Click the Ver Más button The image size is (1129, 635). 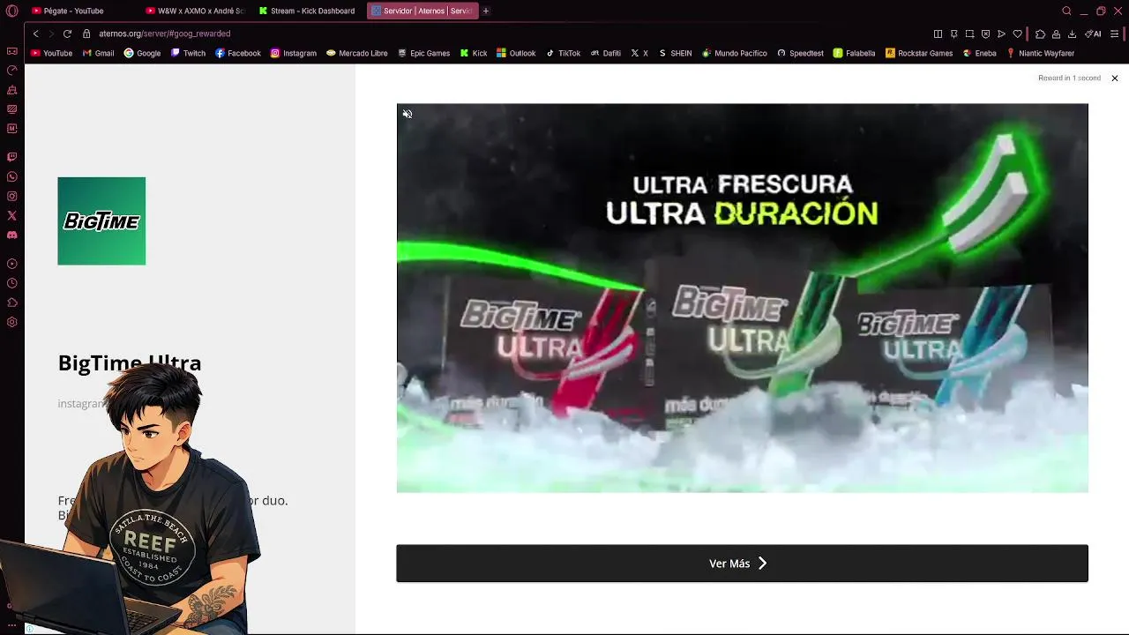click(742, 564)
